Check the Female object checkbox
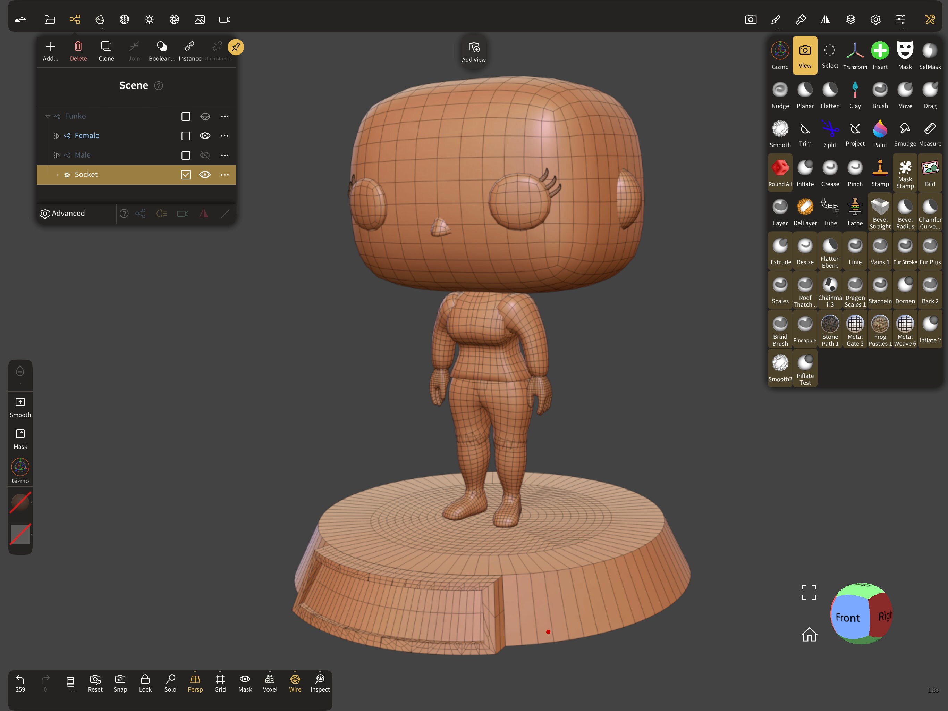Viewport: 948px width, 711px height. [x=186, y=136]
